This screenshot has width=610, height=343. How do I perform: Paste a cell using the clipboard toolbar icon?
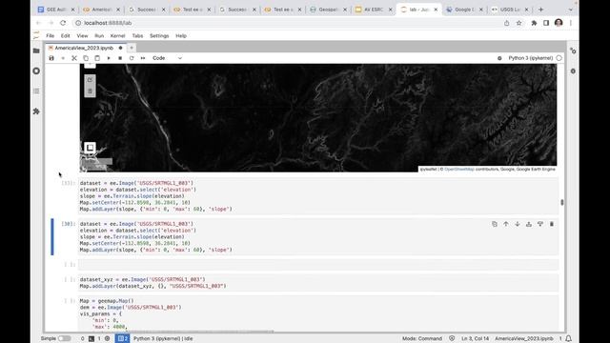(97, 58)
